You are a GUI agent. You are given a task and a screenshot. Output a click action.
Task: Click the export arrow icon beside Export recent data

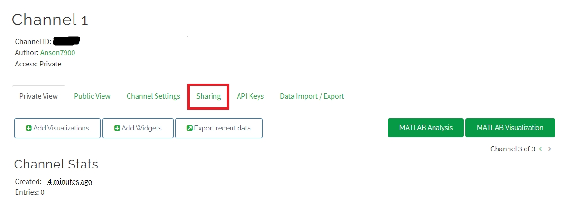[x=190, y=128]
